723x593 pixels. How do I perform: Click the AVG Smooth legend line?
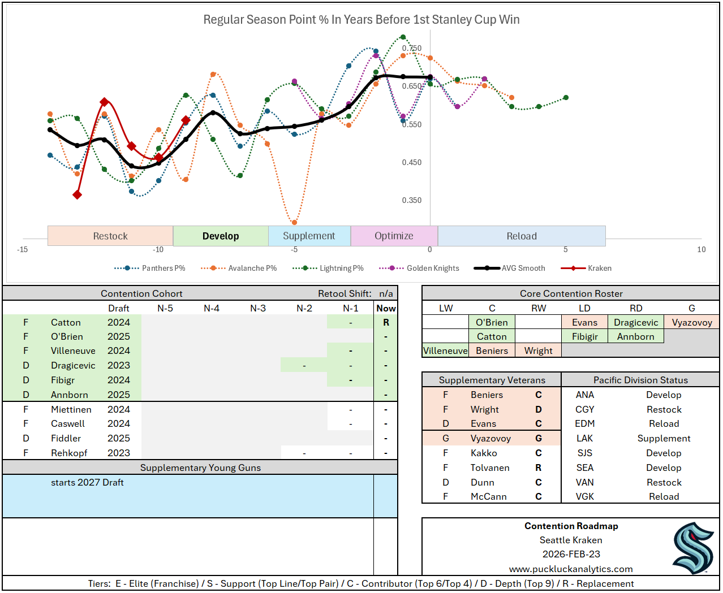487,268
